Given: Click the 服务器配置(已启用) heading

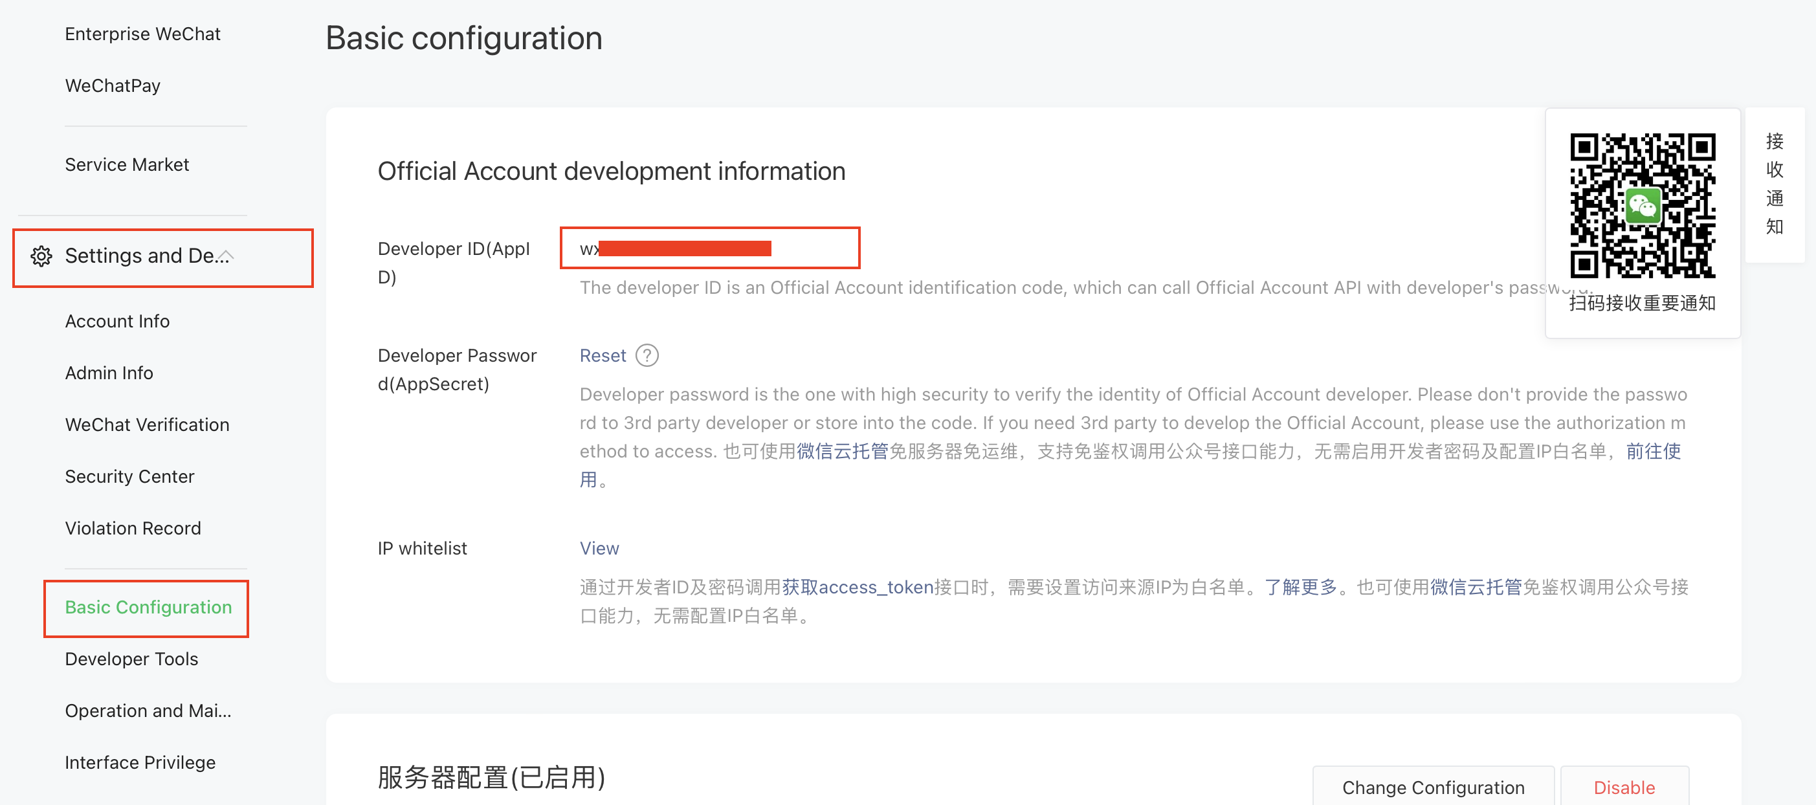Looking at the screenshot, I should coord(491,778).
